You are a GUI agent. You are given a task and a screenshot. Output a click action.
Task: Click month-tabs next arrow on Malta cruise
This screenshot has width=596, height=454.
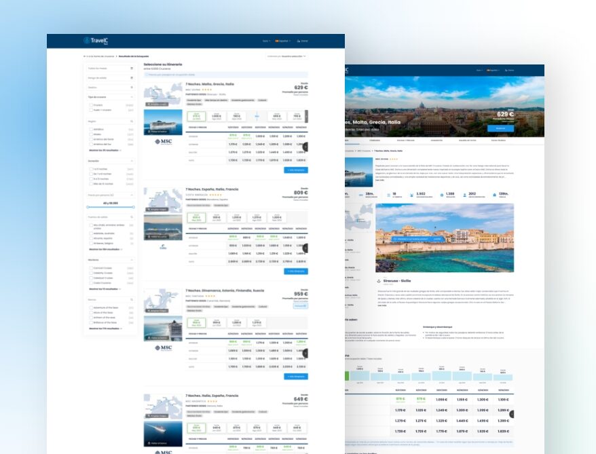[x=306, y=116]
